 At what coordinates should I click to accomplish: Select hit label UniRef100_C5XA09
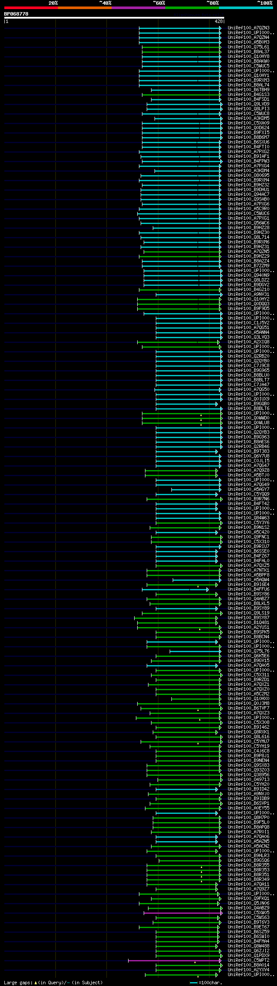click(248, 123)
